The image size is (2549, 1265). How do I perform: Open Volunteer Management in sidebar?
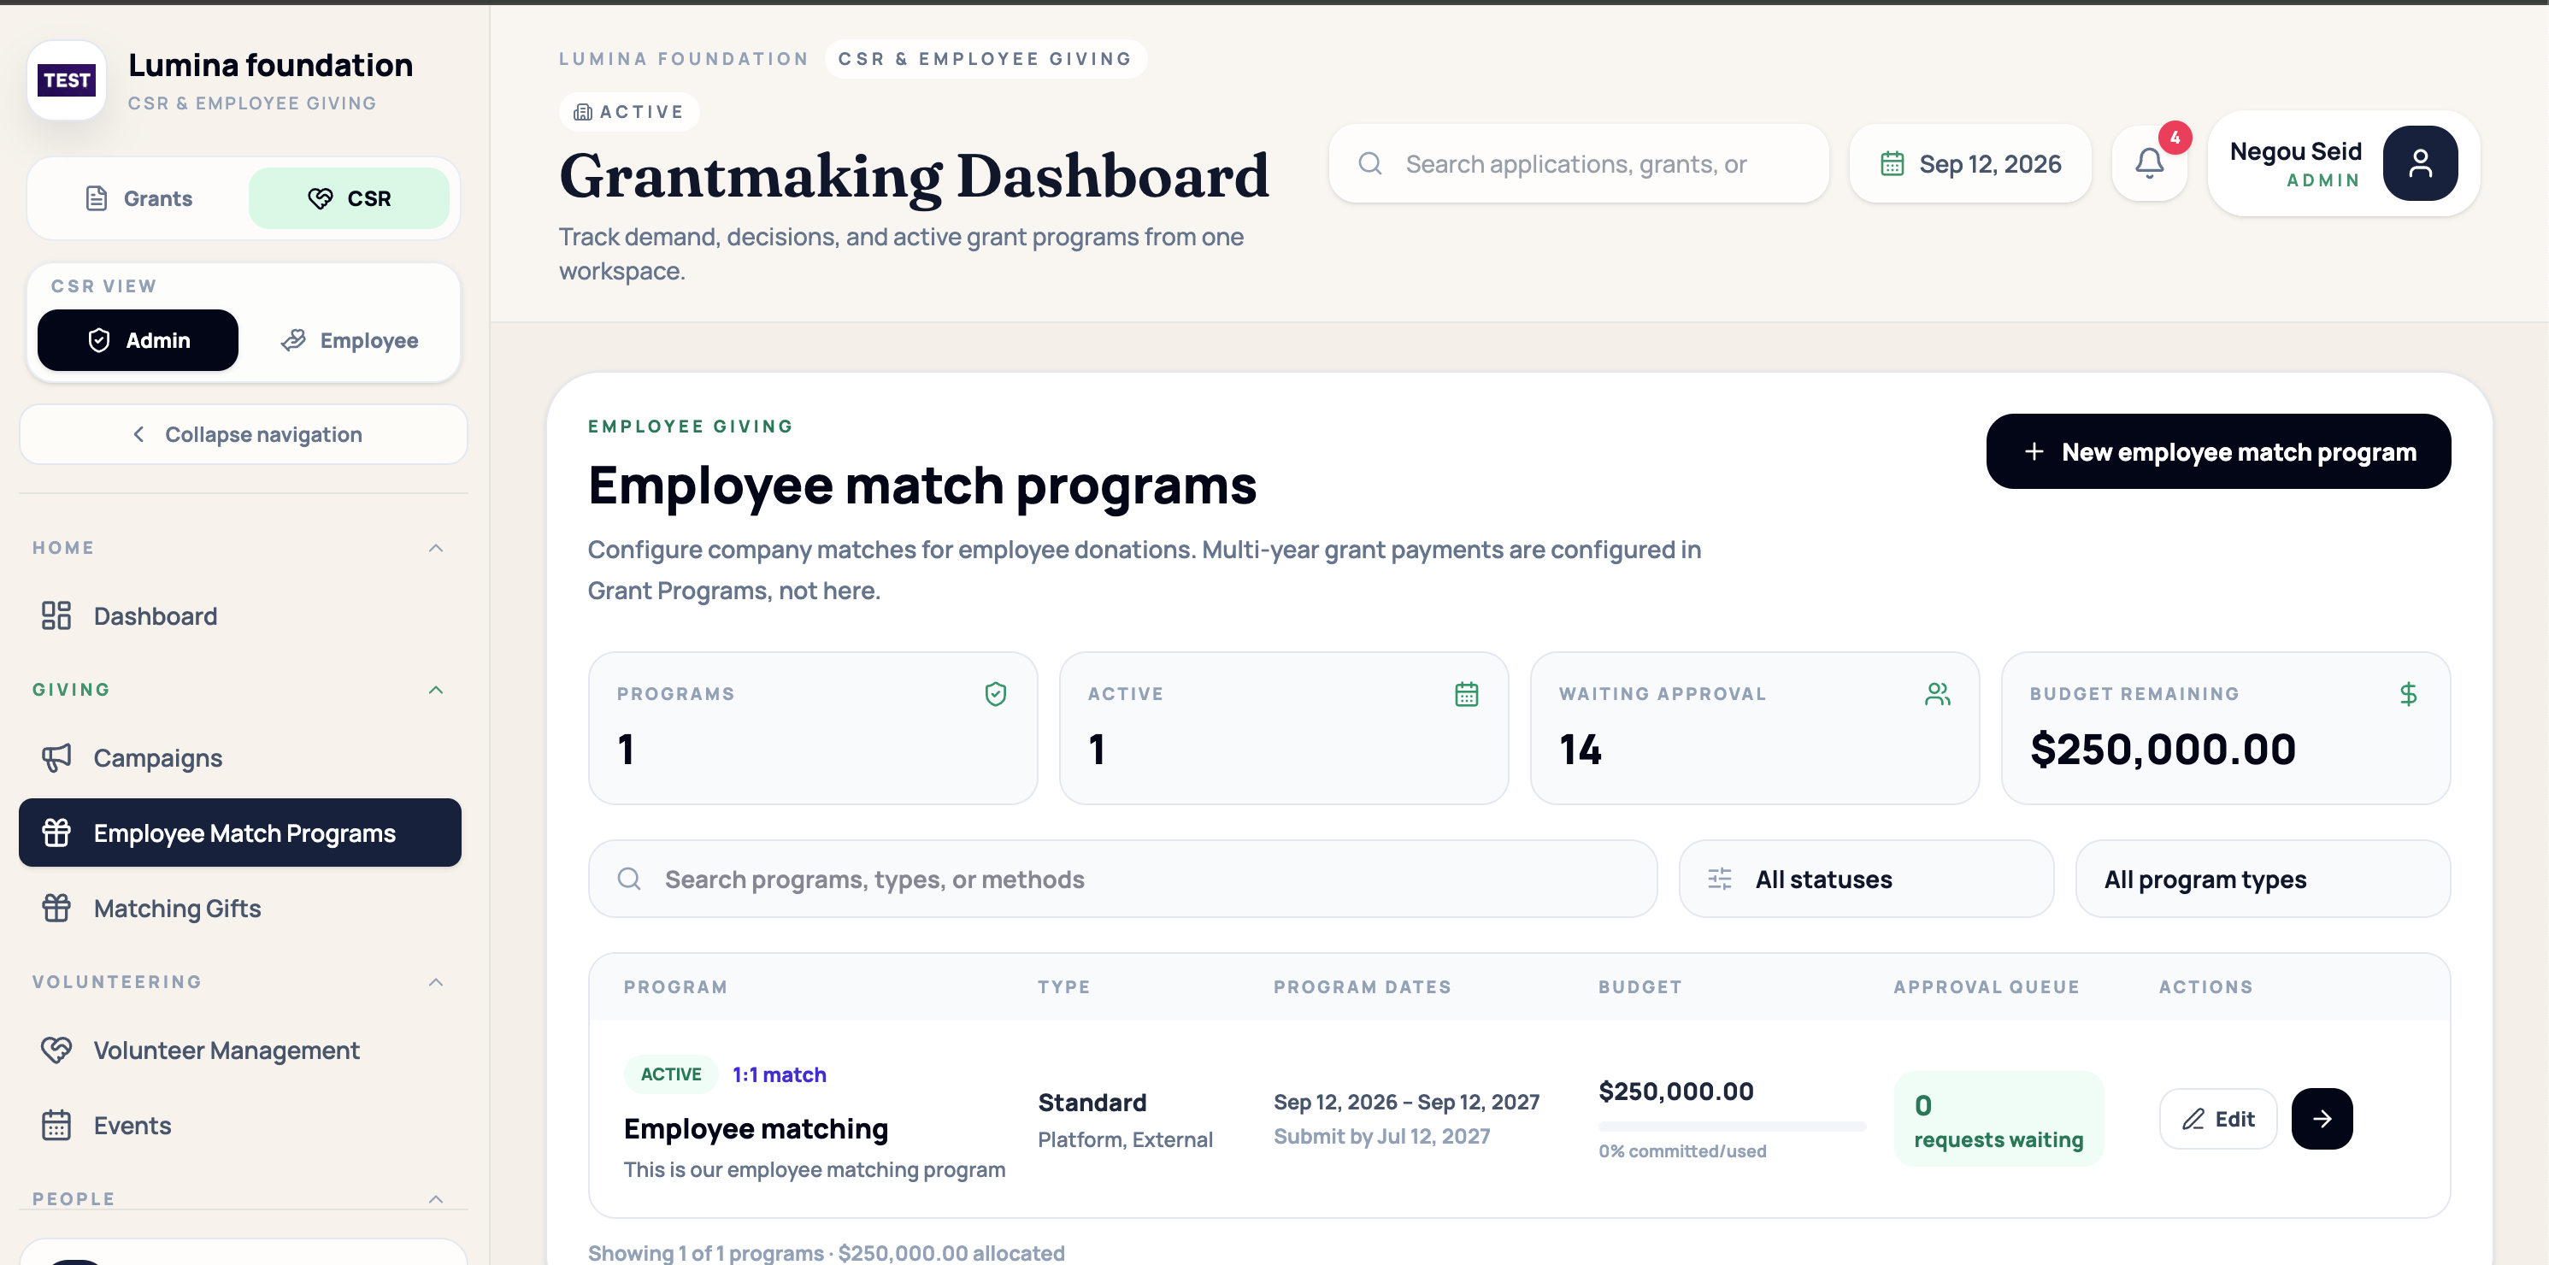[240, 1050]
